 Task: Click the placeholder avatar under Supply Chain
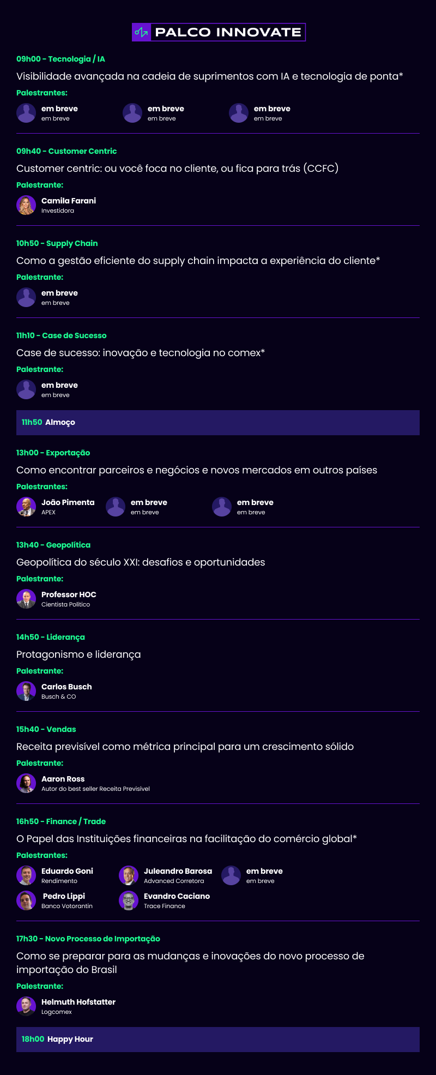tap(26, 297)
